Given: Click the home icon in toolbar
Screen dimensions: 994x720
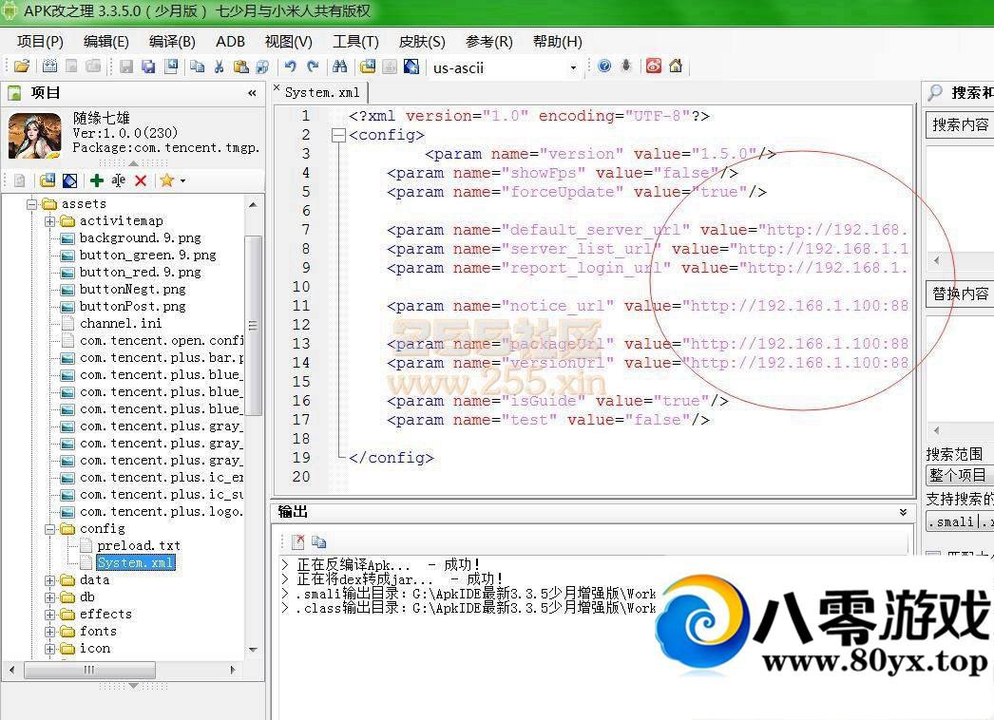Looking at the screenshot, I should click(x=676, y=66).
